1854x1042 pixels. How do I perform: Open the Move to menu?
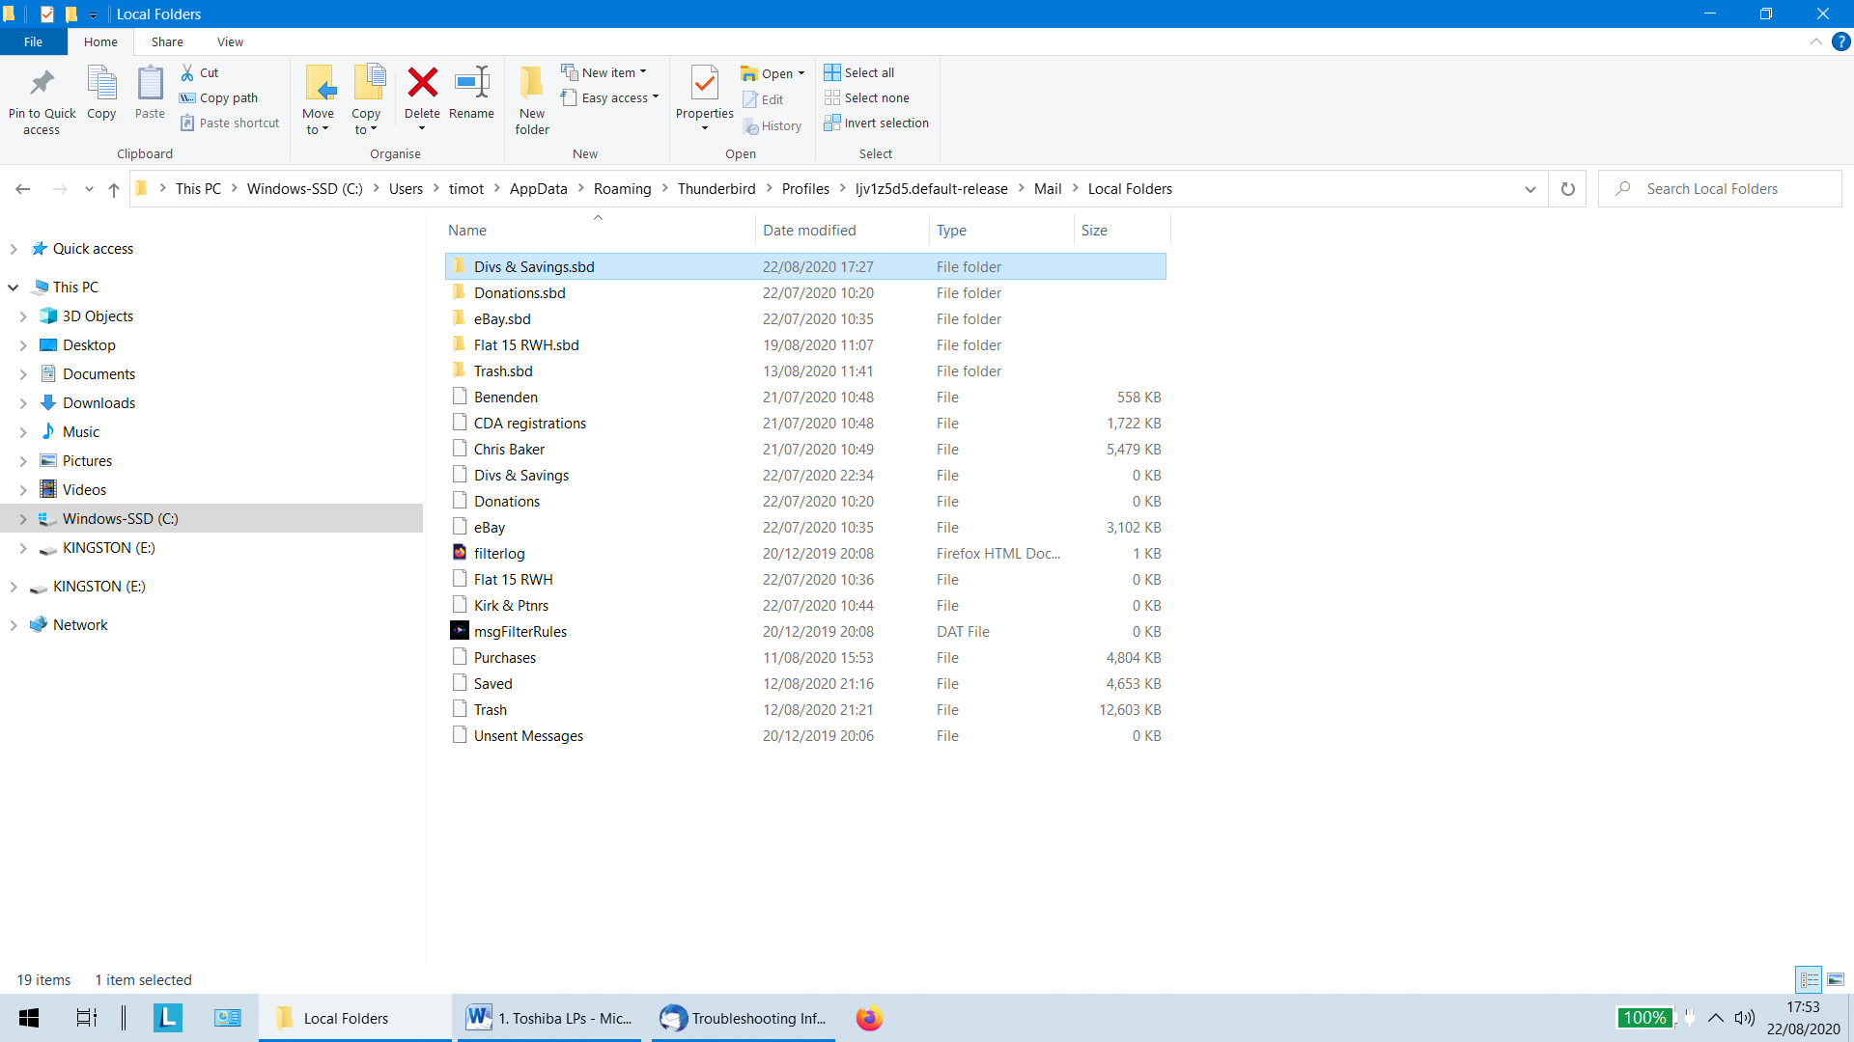[x=318, y=100]
